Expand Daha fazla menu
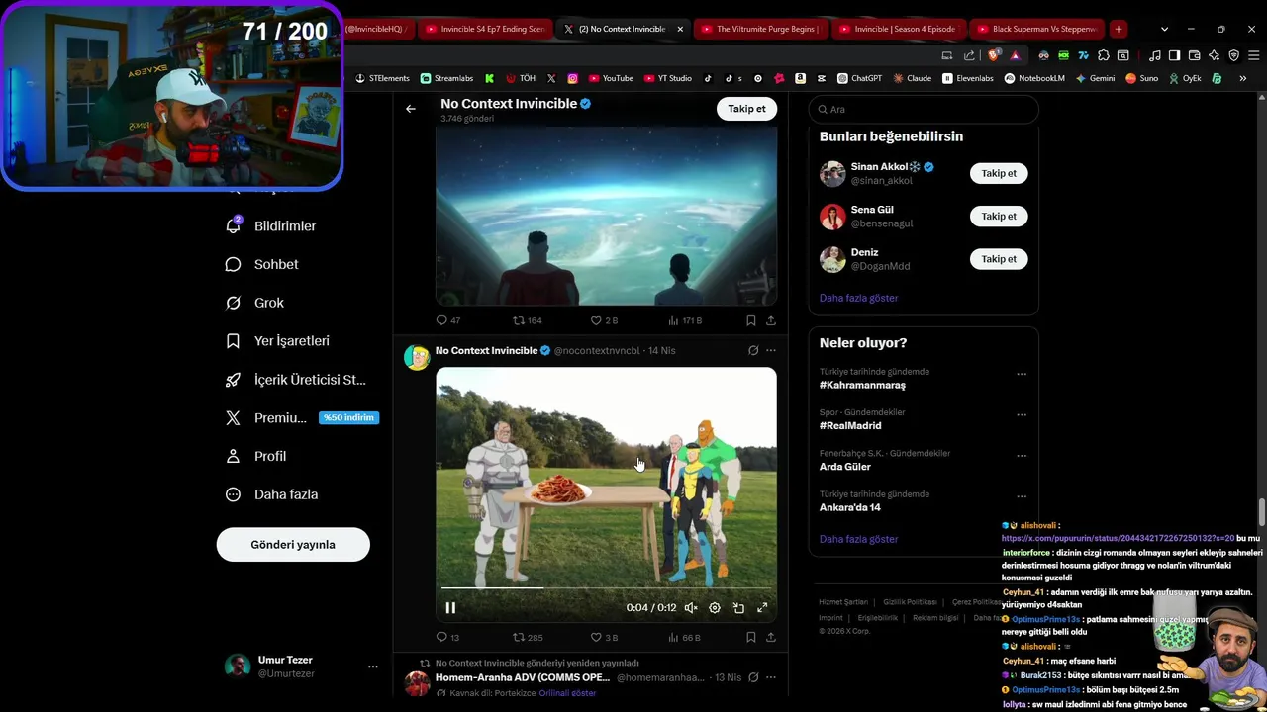This screenshot has height=712, width=1267. point(271,494)
